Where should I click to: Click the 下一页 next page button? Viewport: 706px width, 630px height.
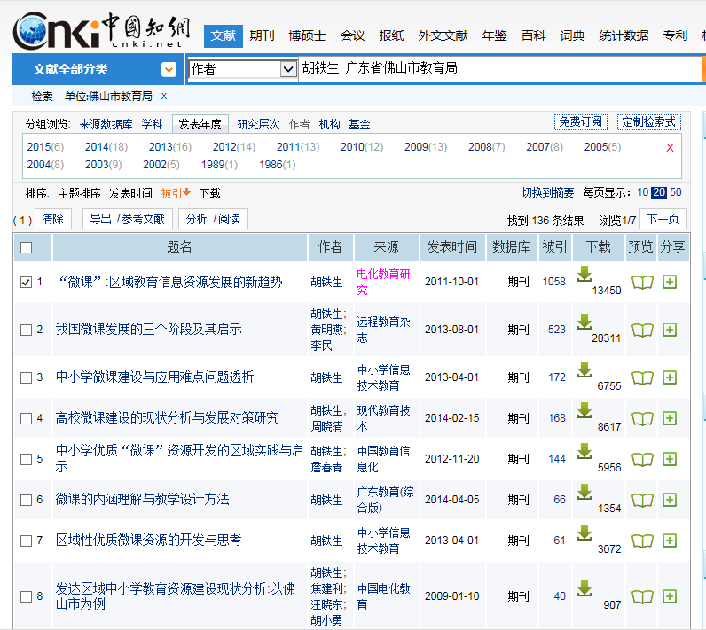(663, 220)
